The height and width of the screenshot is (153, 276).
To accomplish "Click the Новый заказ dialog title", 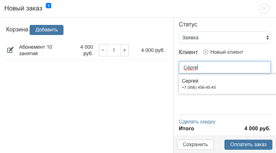I will tap(23, 8).
